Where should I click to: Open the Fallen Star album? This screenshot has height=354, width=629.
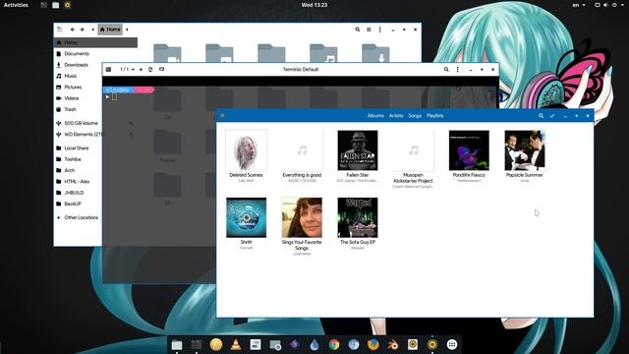click(x=358, y=150)
